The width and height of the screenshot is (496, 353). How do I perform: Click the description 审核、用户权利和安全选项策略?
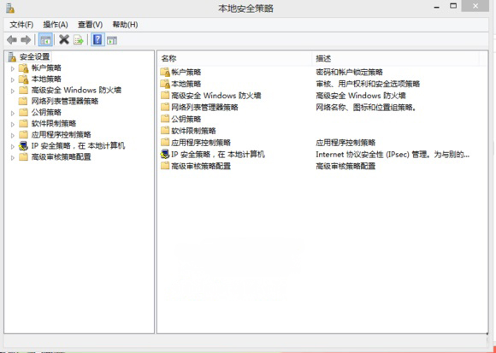368,84
